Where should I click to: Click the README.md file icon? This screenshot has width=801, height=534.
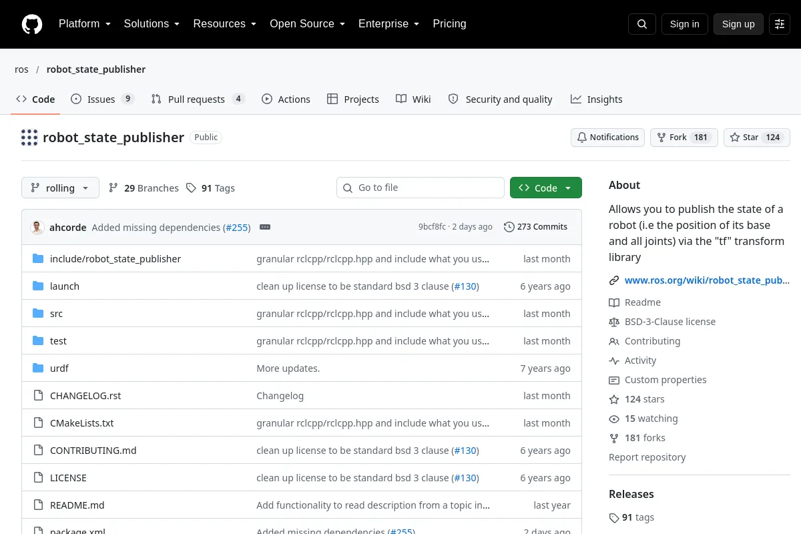coord(38,505)
